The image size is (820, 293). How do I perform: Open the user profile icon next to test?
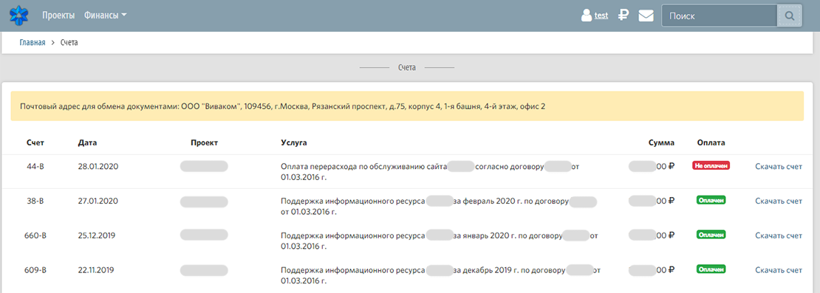tap(587, 15)
